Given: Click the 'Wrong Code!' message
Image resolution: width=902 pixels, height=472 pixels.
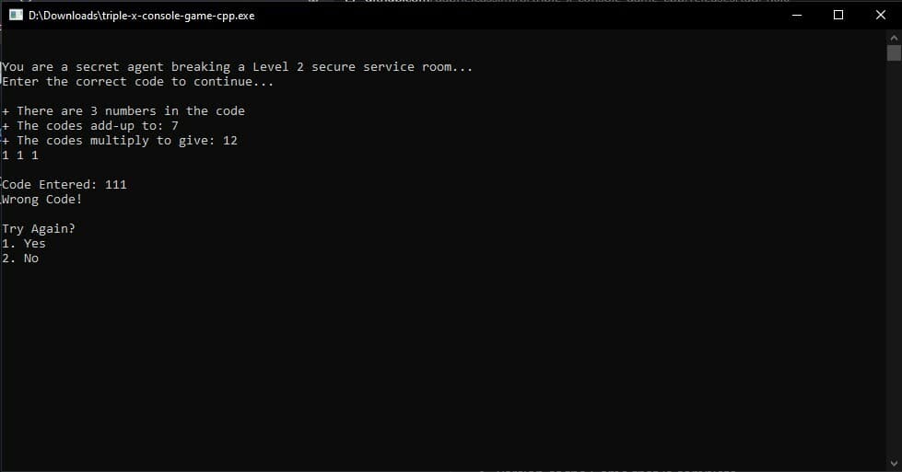Looking at the screenshot, I should tap(42, 200).
